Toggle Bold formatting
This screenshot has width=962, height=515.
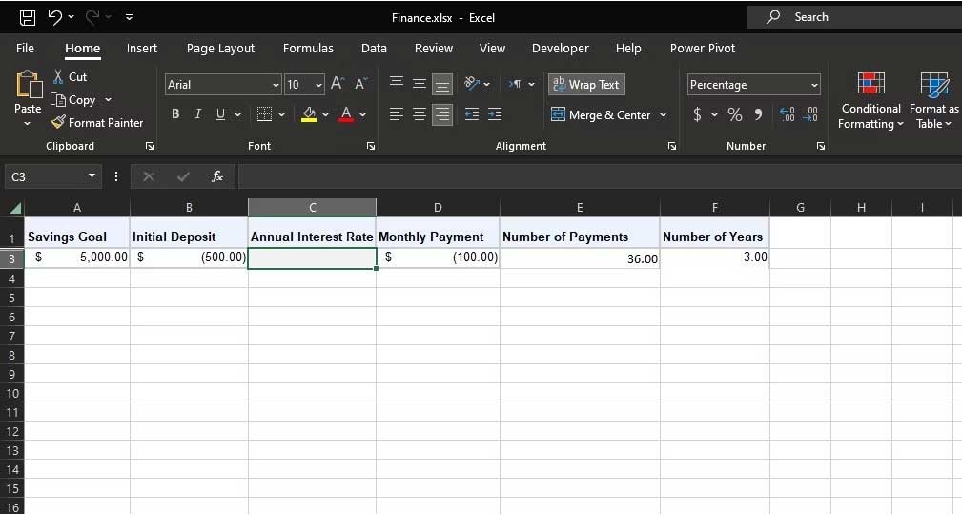click(175, 114)
